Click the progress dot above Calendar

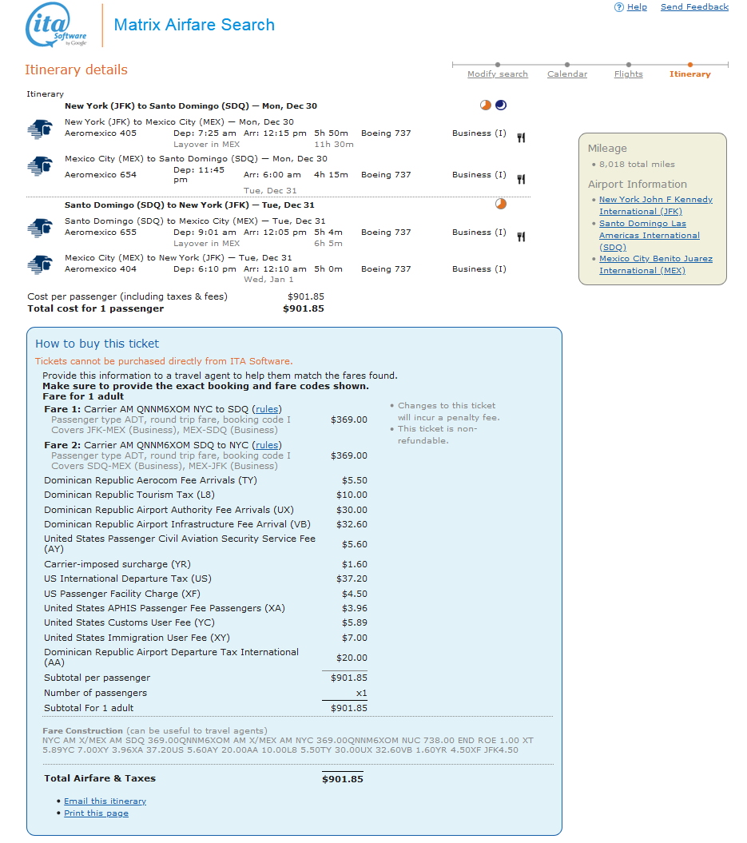(567, 65)
